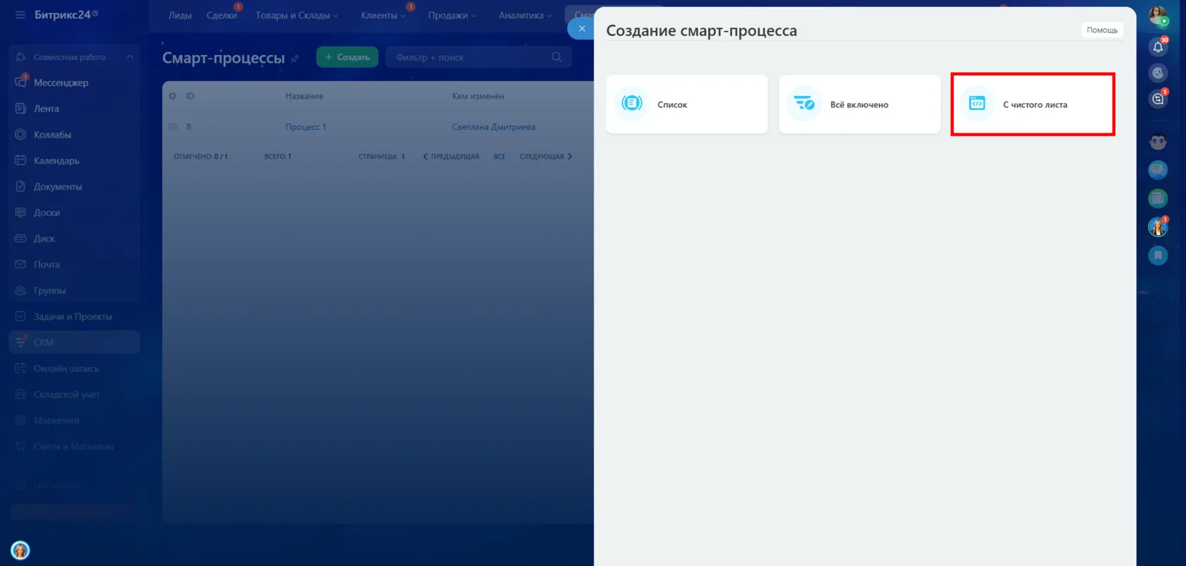
Task: Focus the Фильтр + поиск field
Action: click(x=469, y=57)
